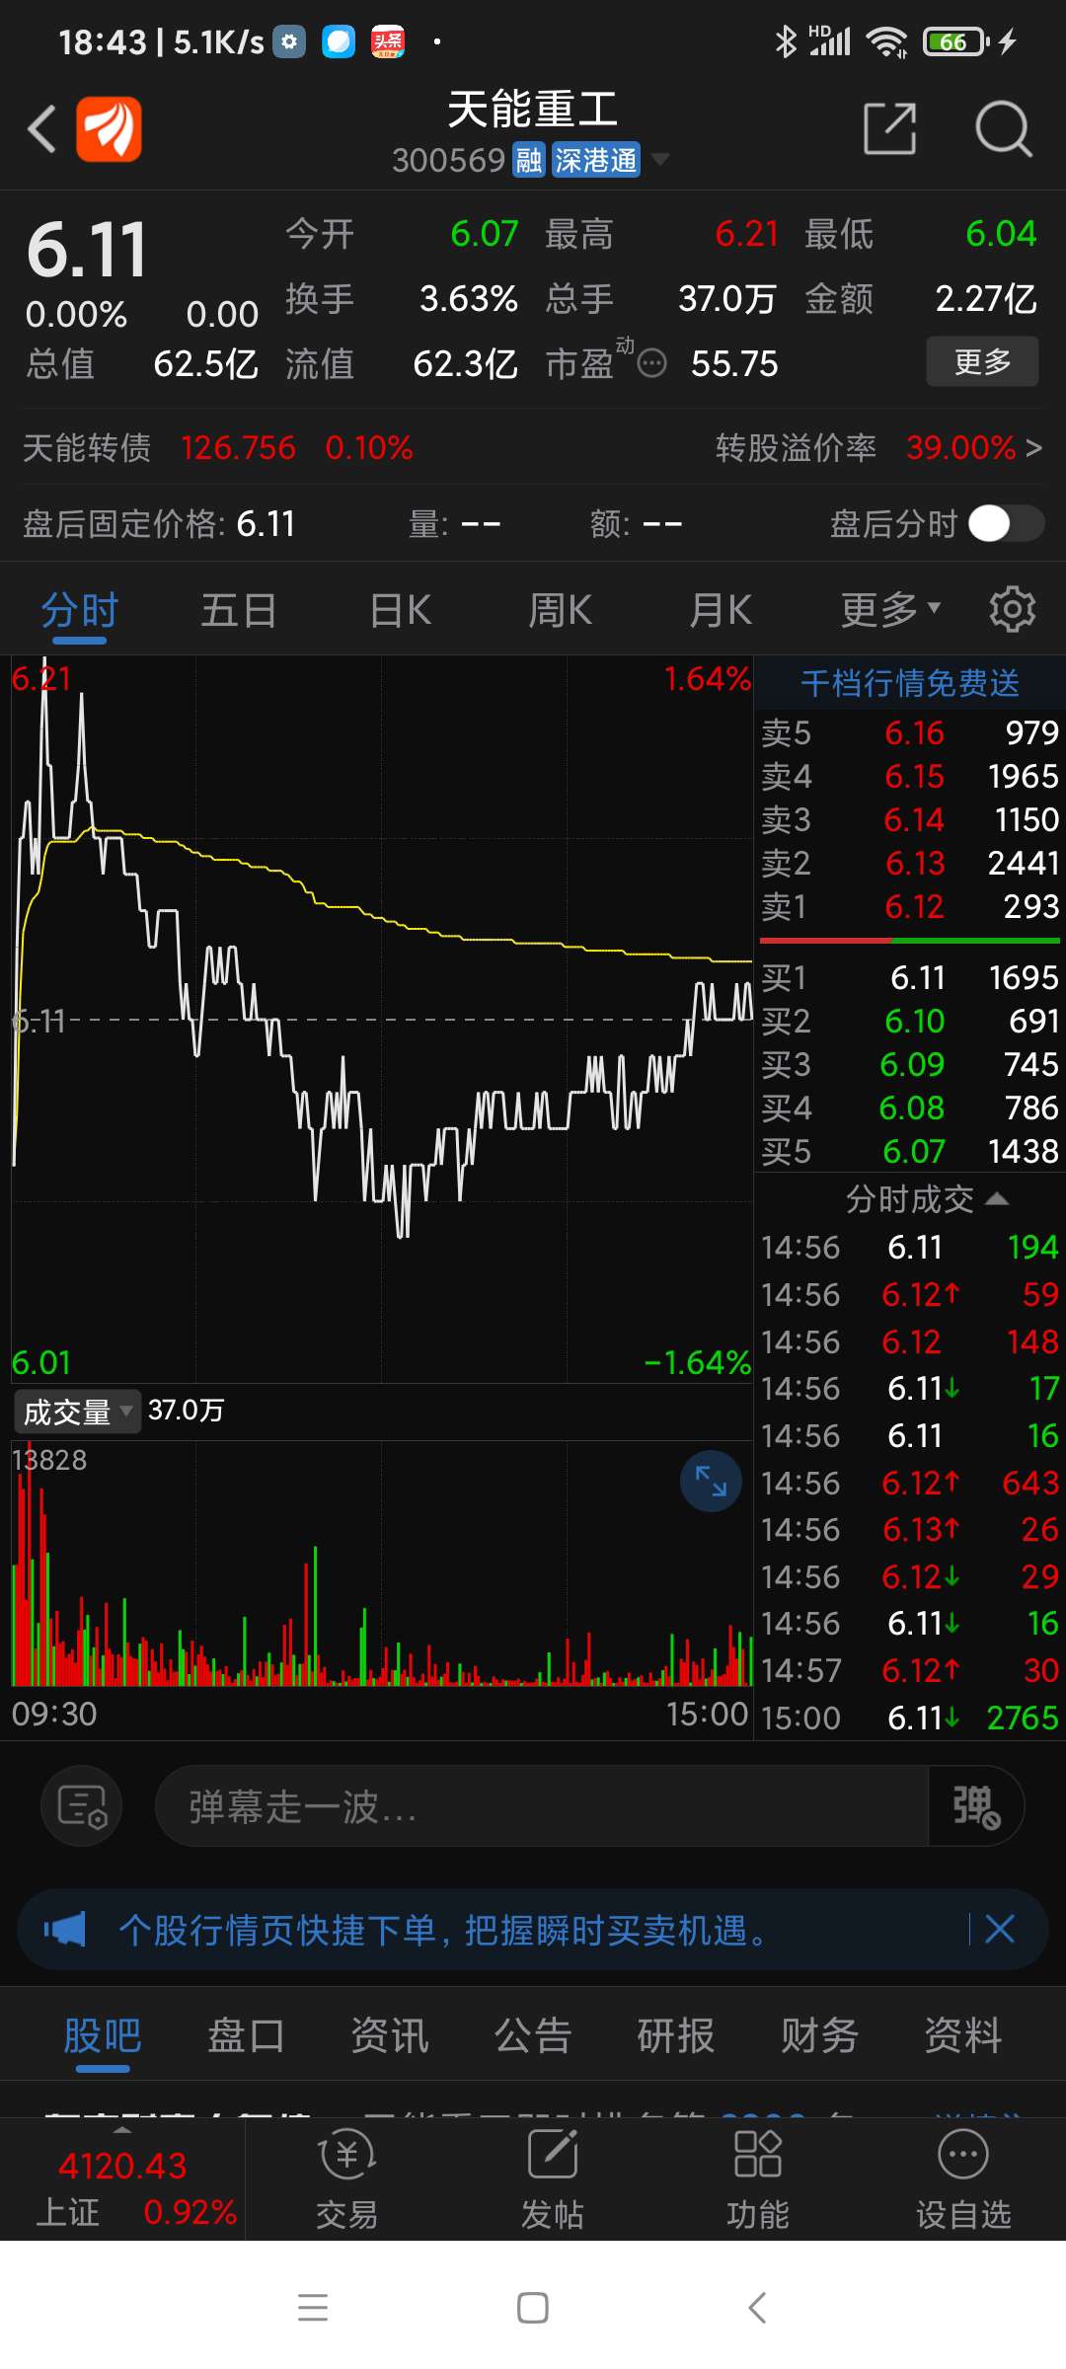Tap the 15:00 trade row 6.11 2765
Viewport: 1066px width, 2369px height.
click(x=910, y=1718)
